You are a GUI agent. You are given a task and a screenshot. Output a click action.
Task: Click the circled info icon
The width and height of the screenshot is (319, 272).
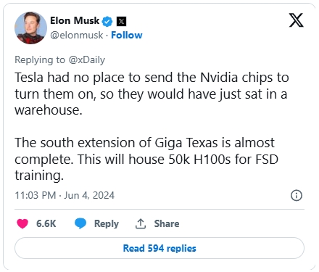point(297,195)
